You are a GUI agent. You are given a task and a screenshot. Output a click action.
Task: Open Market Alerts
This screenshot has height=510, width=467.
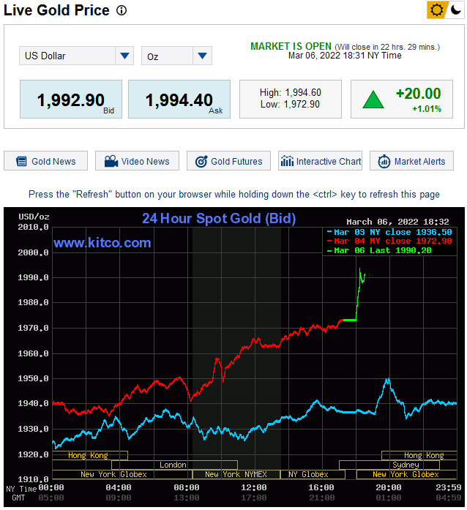[411, 161]
